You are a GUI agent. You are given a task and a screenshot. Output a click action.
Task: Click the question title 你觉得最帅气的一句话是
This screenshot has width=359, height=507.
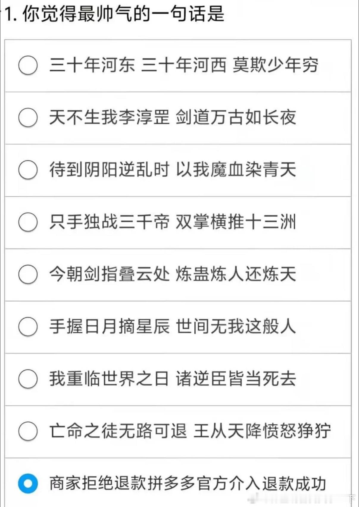tap(123, 14)
